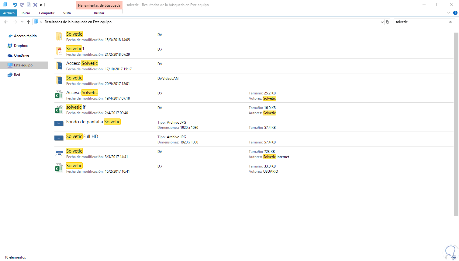Viewport: 459px width, 261px height.
Task: Click the date 21/2/2018 07:29
Action: 117,55
